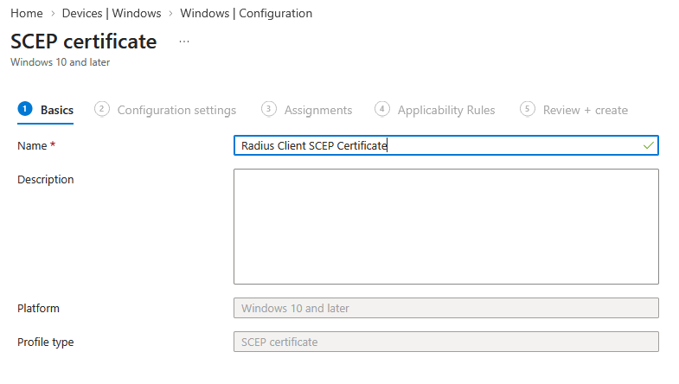Click the step 2 circle icon
This screenshot has width=679, height=384.
pos(102,109)
